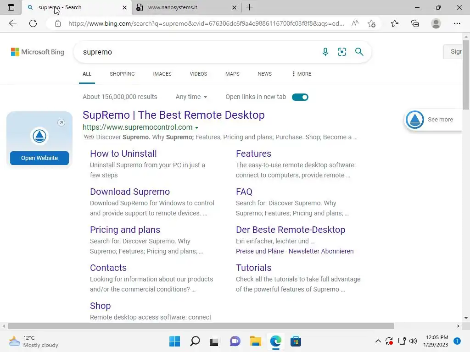Click the See more card
This screenshot has width=470, height=352.
click(x=433, y=120)
